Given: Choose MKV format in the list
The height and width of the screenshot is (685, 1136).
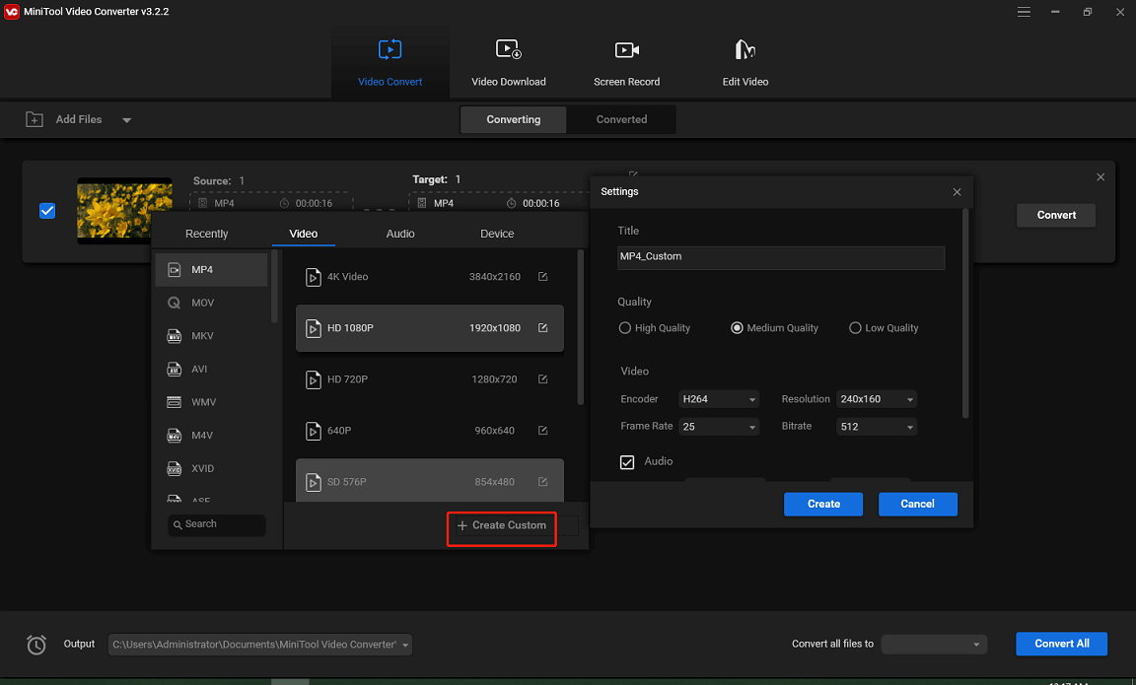Looking at the screenshot, I should tap(212, 336).
